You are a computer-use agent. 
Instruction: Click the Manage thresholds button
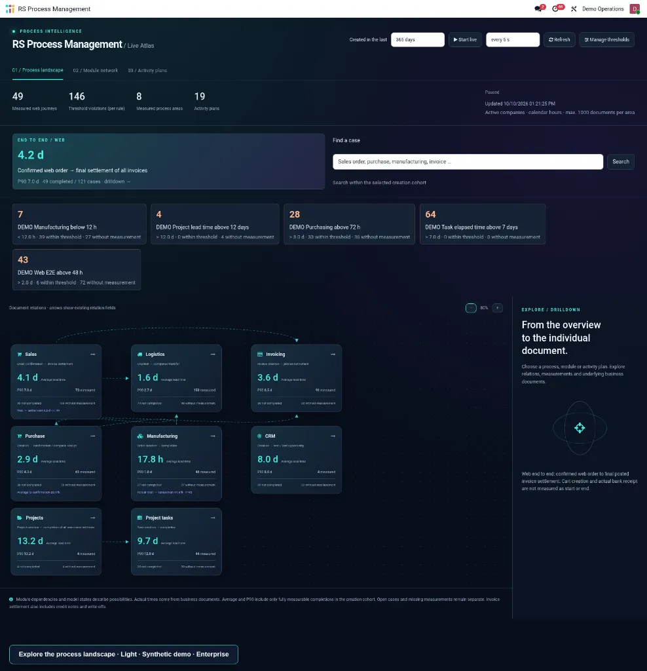[x=606, y=40]
